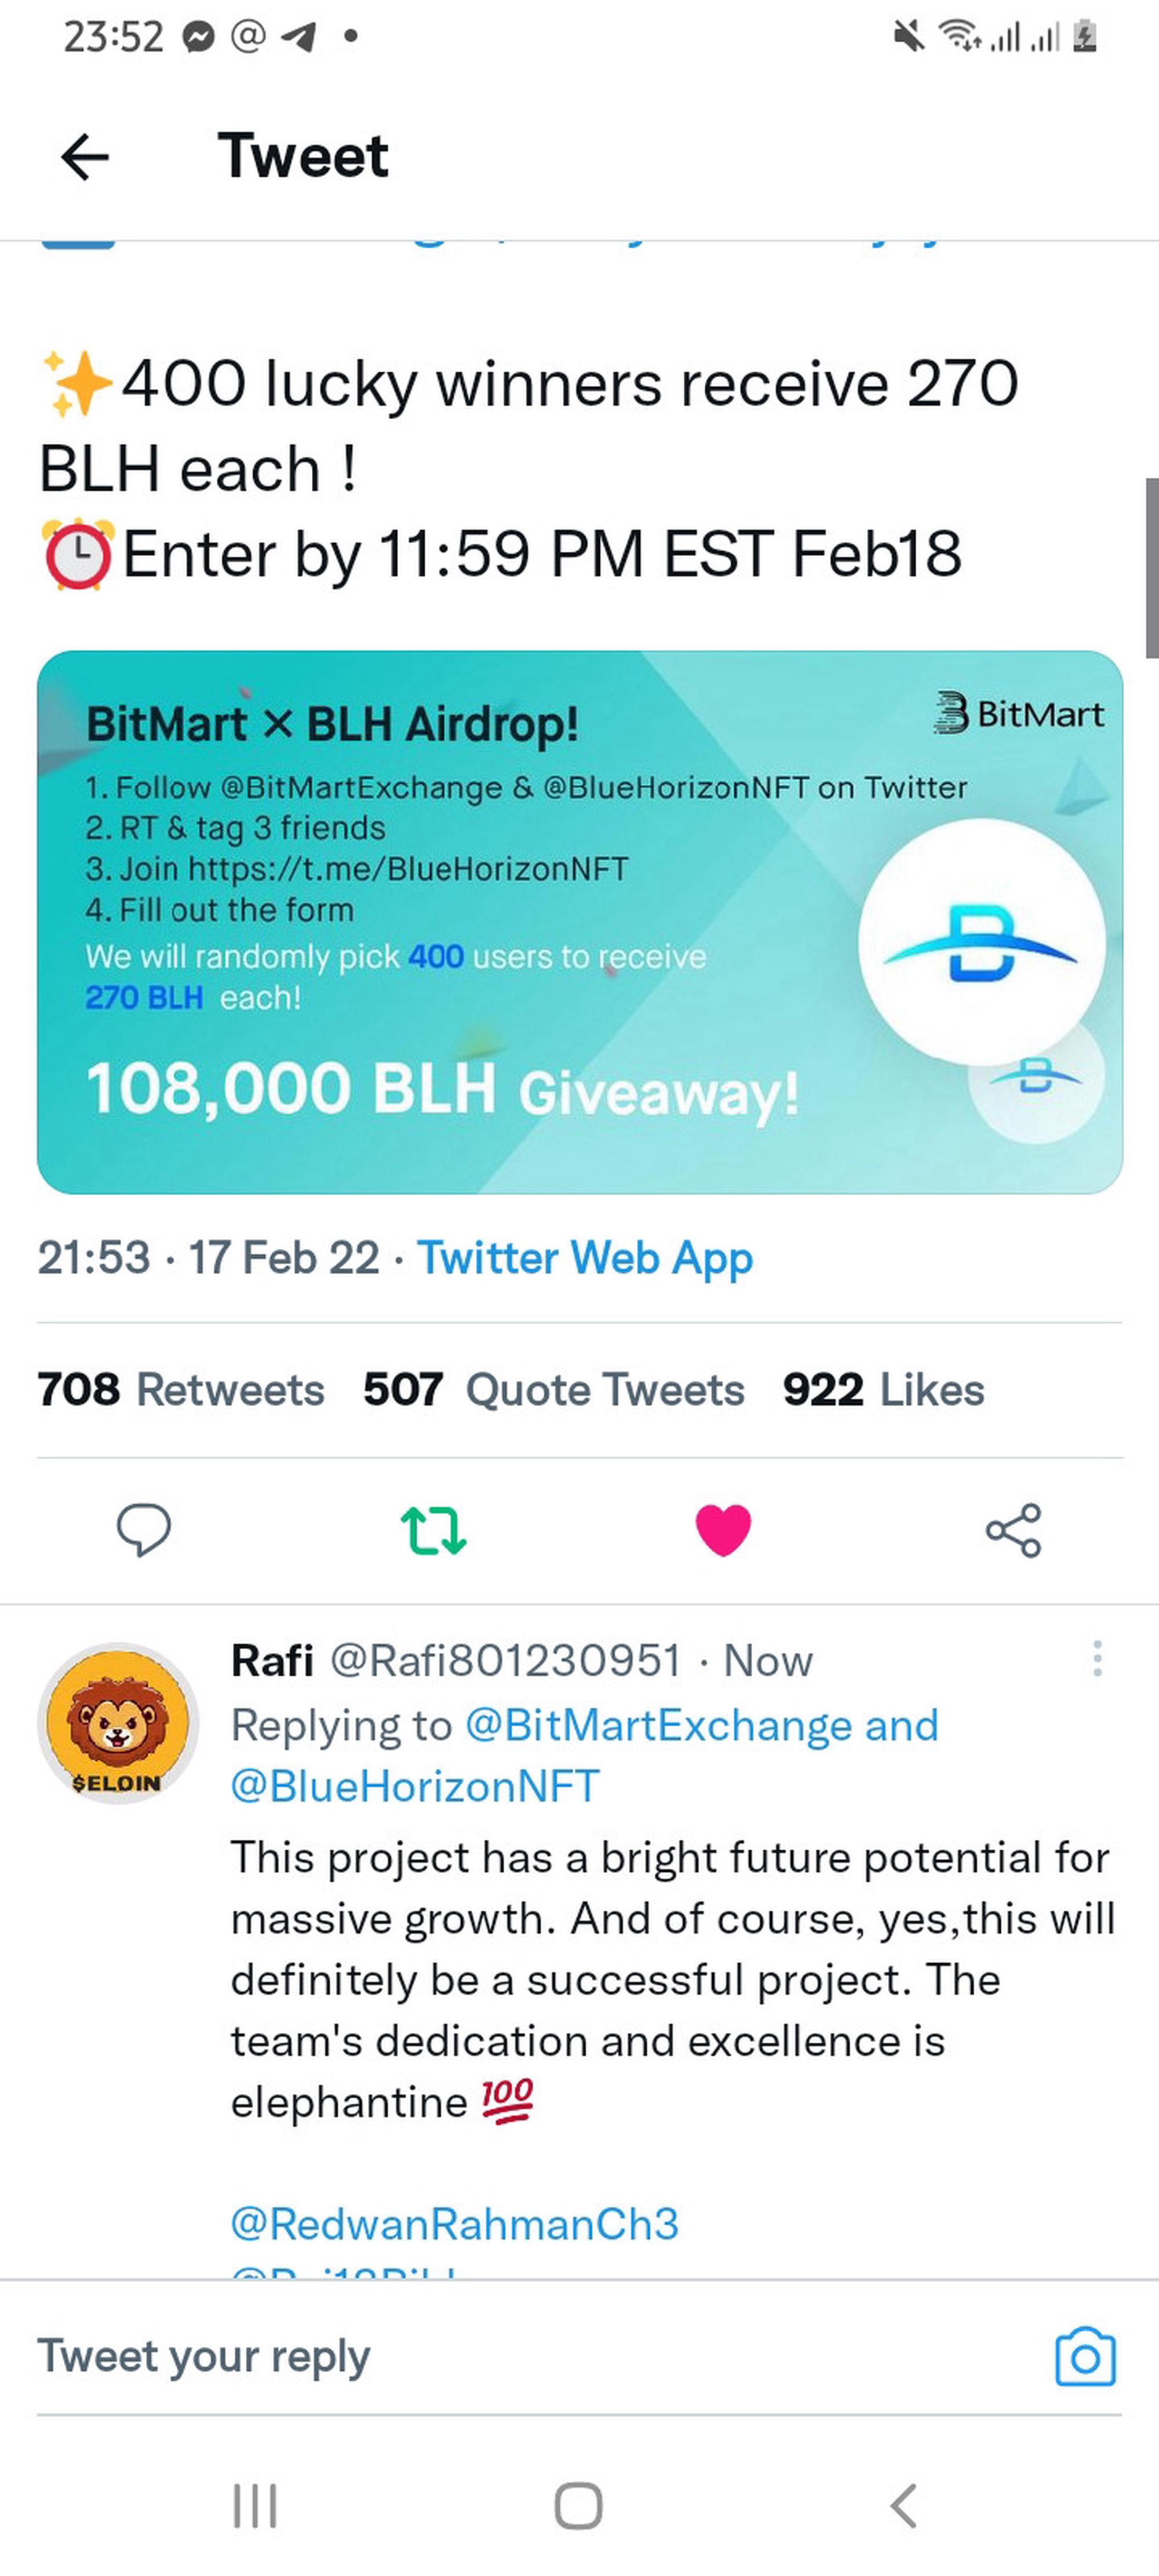1159x2576 pixels.
Task: Open the BitMart BLH Airdrop image
Action: pyautogui.click(x=580, y=921)
